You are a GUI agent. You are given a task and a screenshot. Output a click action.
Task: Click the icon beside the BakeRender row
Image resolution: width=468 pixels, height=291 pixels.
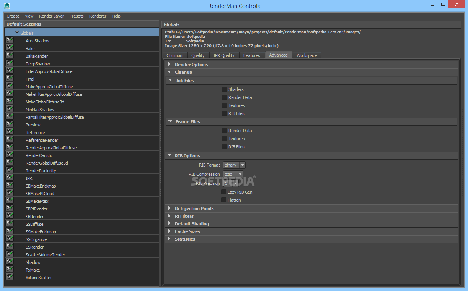pos(10,55)
